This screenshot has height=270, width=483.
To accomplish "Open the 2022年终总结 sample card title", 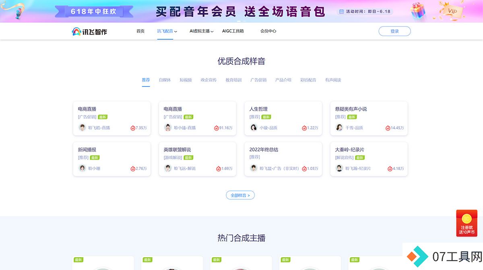I will pyautogui.click(x=264, y=149).
